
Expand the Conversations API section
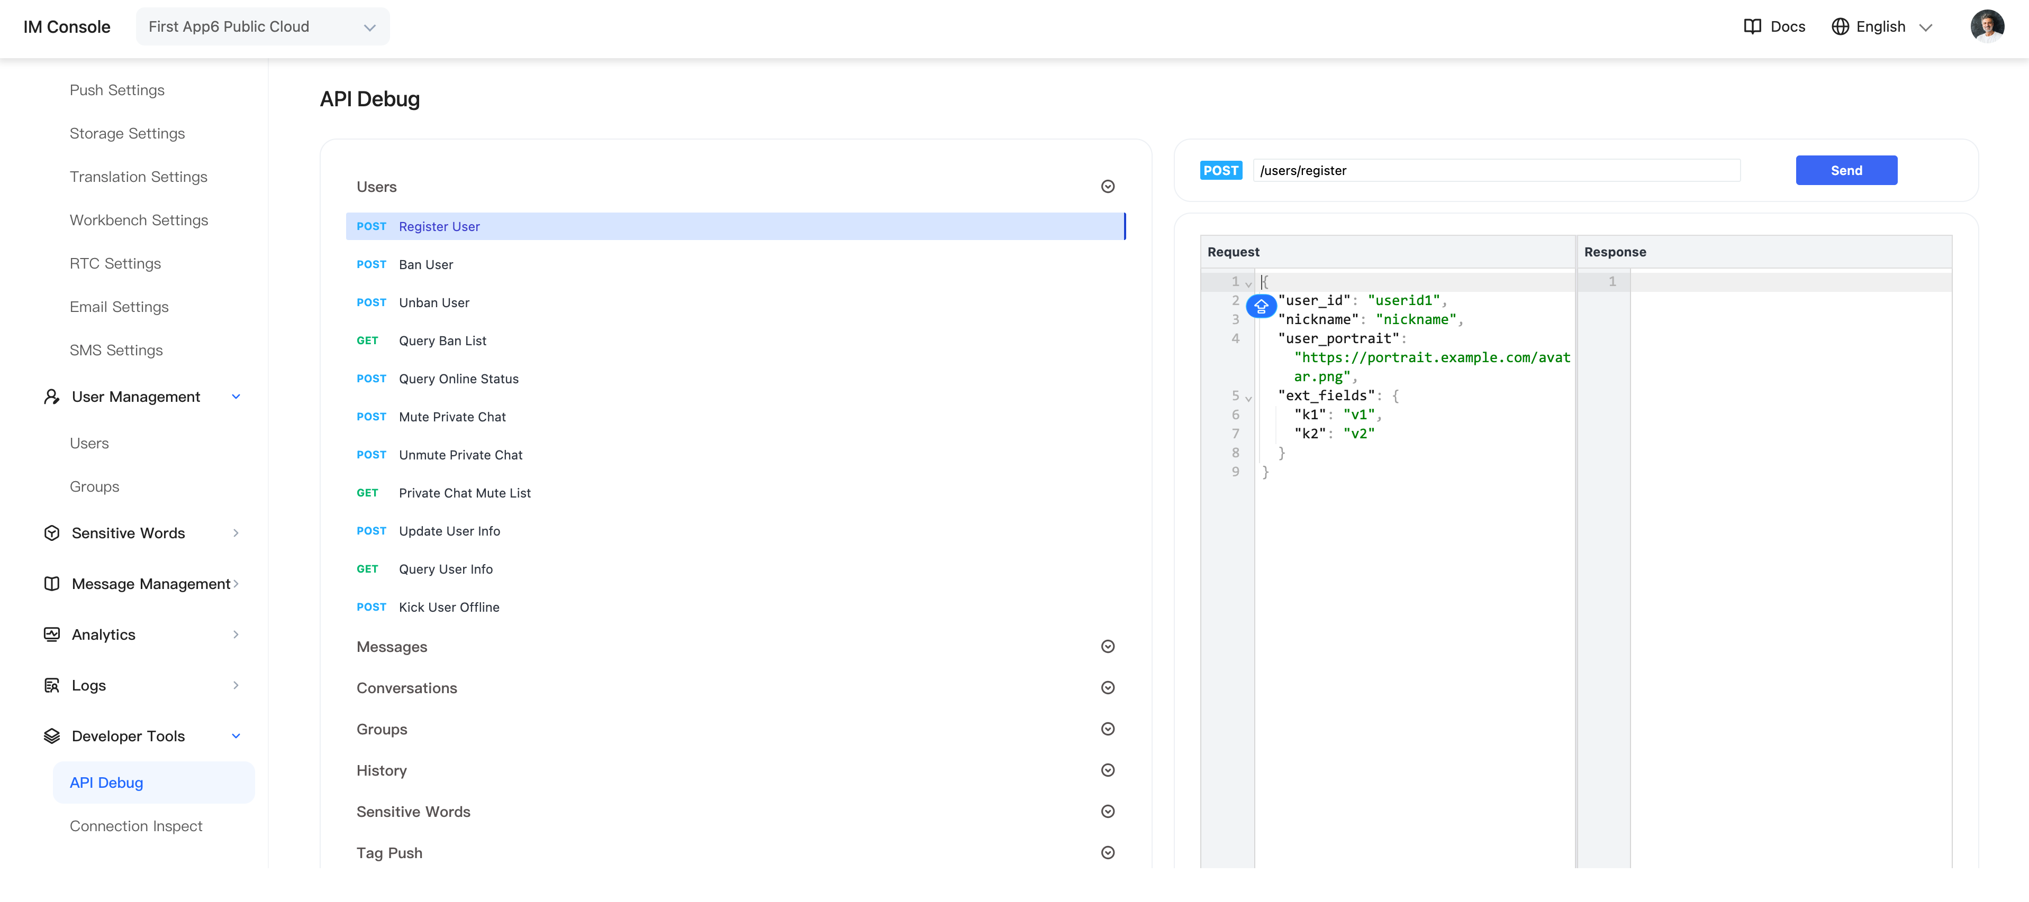coord(1108,688)
